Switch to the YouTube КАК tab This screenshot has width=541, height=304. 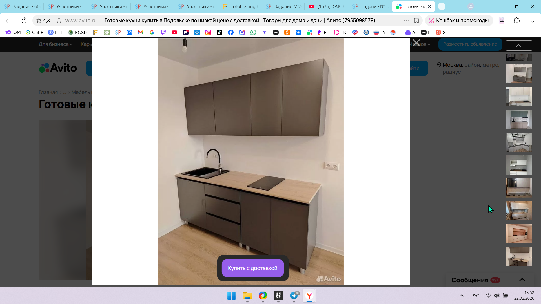coord(327,6)
